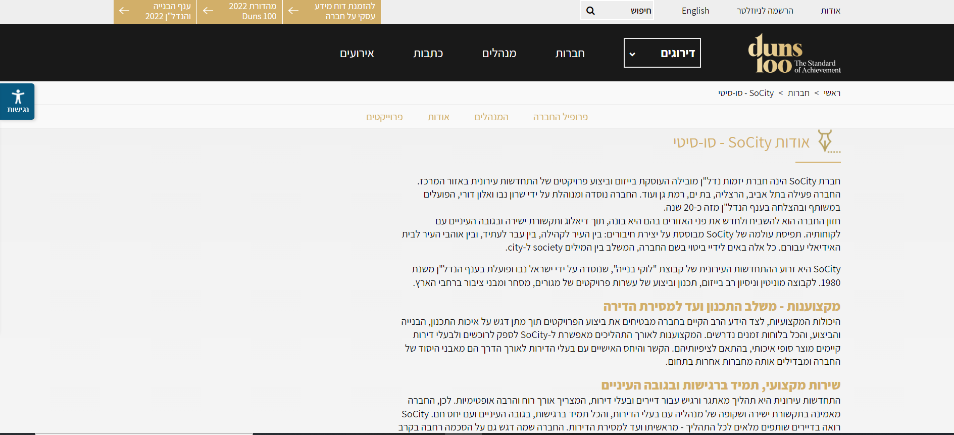This screenshot has height=435, width=954.
Task: Click the pen nib icon beside the SoCity title
Action: pos(828,141)
